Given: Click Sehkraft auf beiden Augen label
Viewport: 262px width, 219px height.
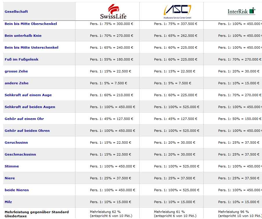Looking at the screenshot, I should point(30,107).
